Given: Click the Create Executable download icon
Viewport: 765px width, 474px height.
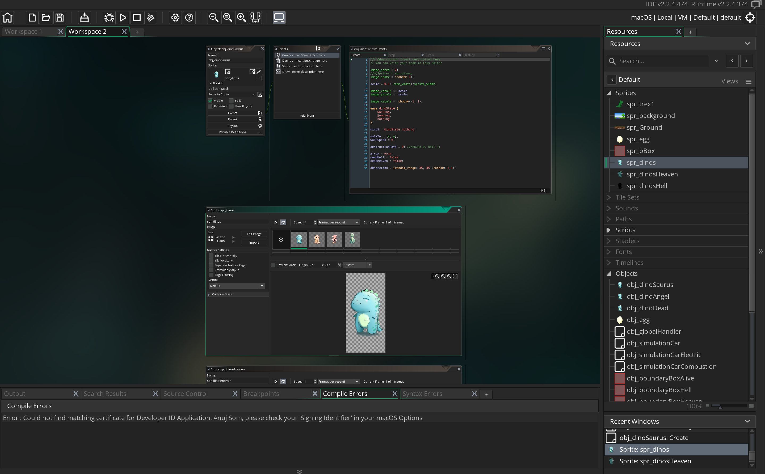Looking at the screenshot, I should (84, 18).
